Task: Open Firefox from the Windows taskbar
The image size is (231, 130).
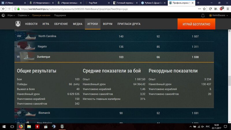Action: pos(21,127)
